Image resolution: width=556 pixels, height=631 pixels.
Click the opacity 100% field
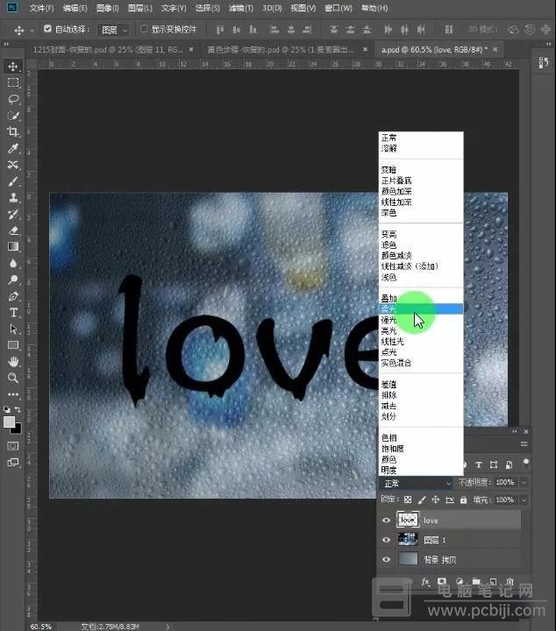click(x=505, y=482)
